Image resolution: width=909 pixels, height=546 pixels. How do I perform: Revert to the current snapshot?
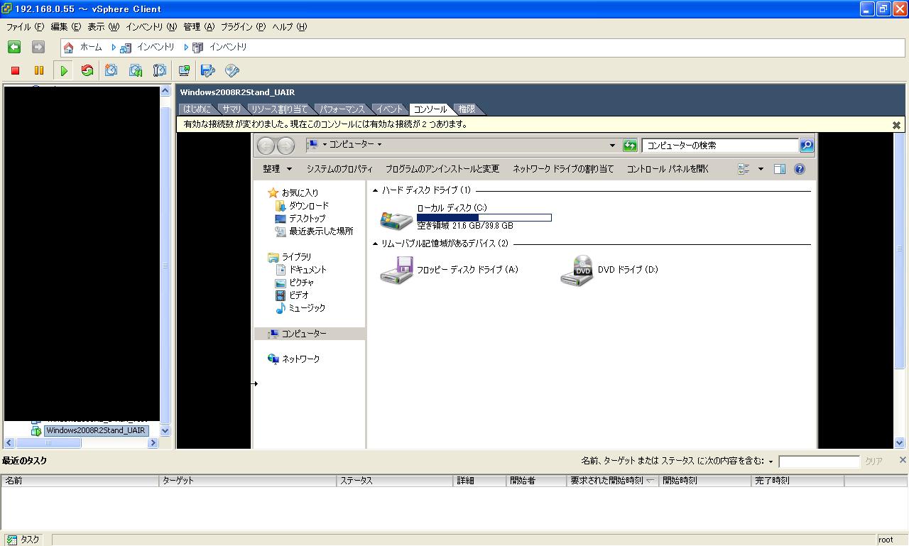[x=136, y=70]
